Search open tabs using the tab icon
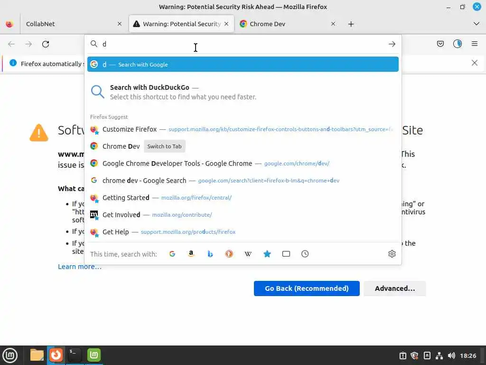 pos(286,254)
